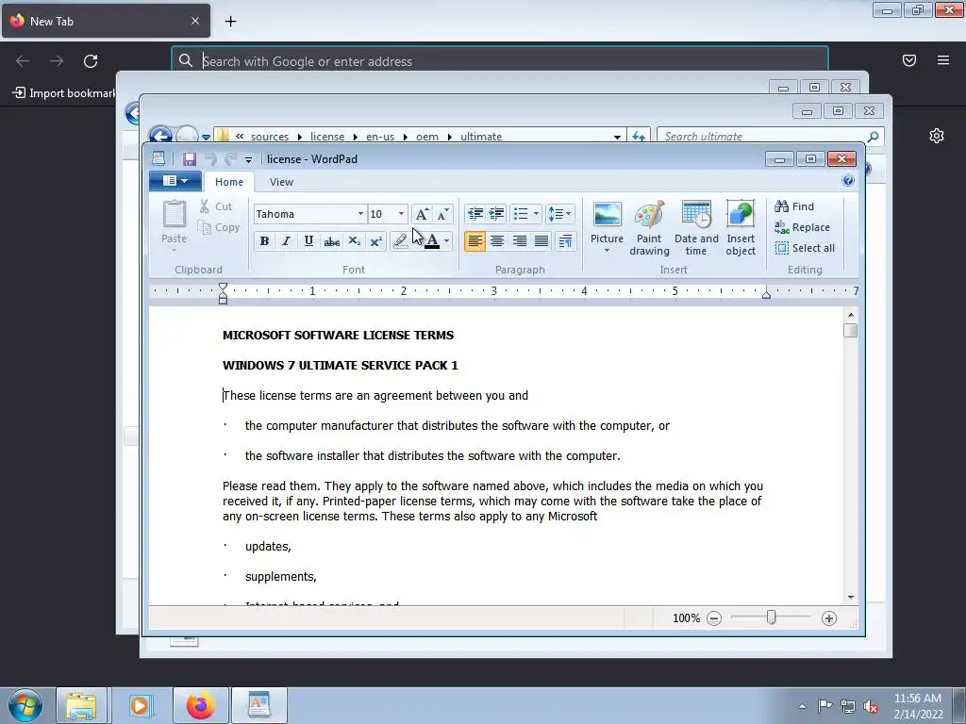
Task: Click Decrease indent icon
Action: point(475,214)
